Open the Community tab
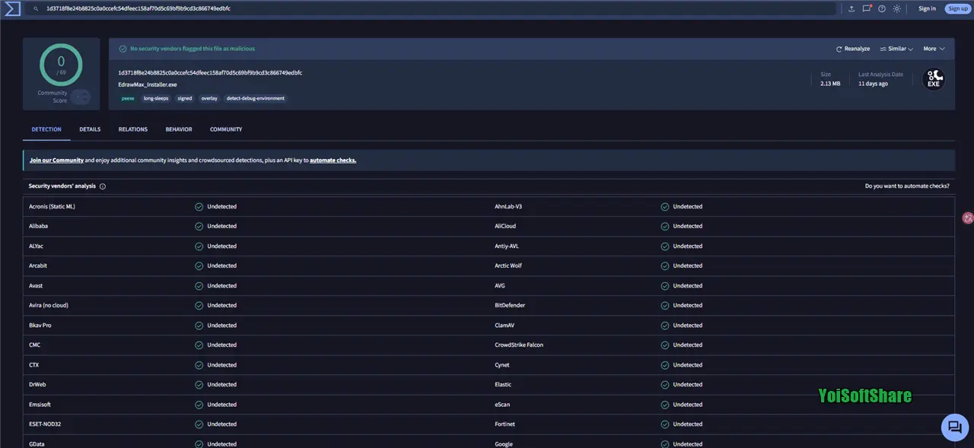Viewport: 974px width, 448px height. point(226,129)
